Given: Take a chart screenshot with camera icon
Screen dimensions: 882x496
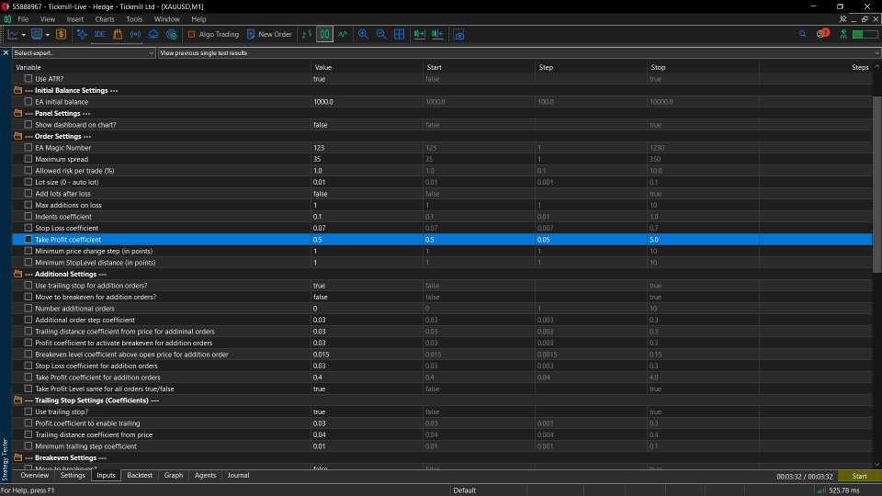Looking at the screenshot, I should pyautogui.click(x=458, y=34).
